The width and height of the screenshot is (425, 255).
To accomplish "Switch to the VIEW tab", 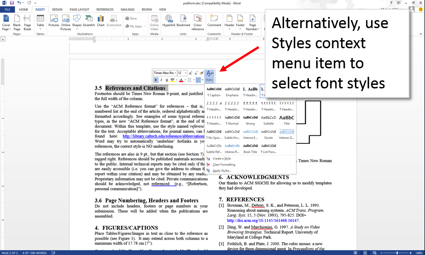I will coord(162,9).
